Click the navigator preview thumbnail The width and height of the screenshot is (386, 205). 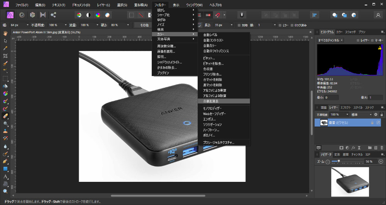(350, 181)
